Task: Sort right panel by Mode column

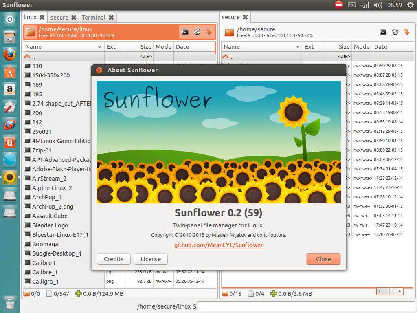Action: 362,47
